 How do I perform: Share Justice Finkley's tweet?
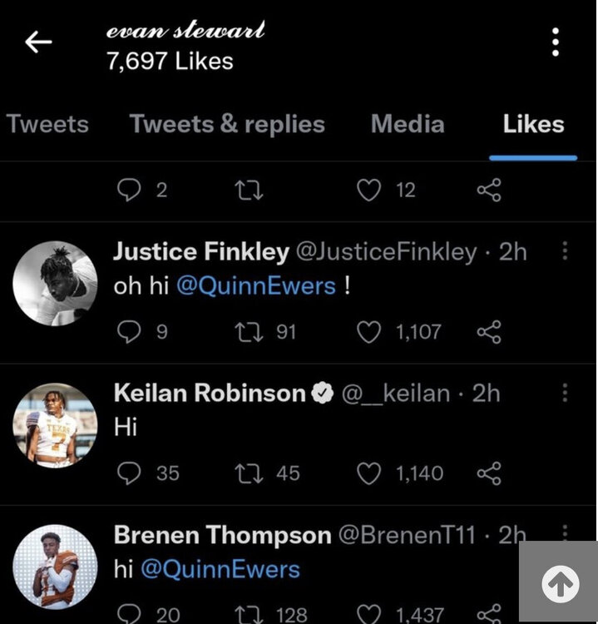point(489,333)
